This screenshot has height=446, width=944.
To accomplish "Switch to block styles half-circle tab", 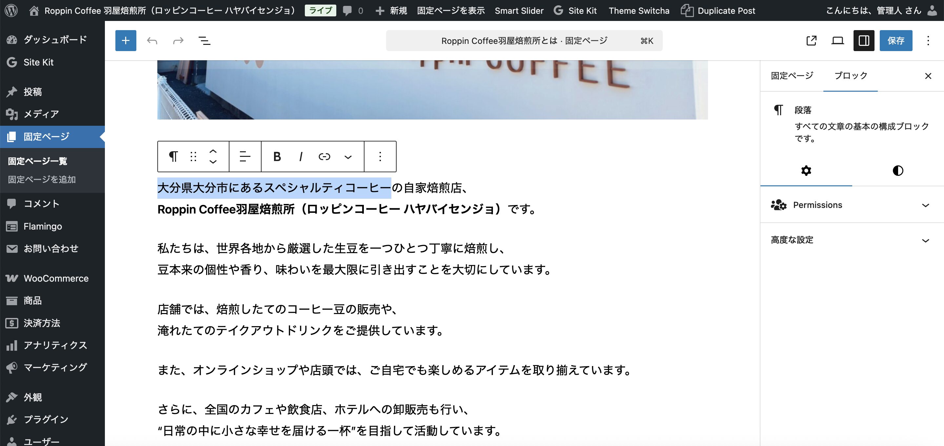I will pyautogui.click(x=897, y=171).
